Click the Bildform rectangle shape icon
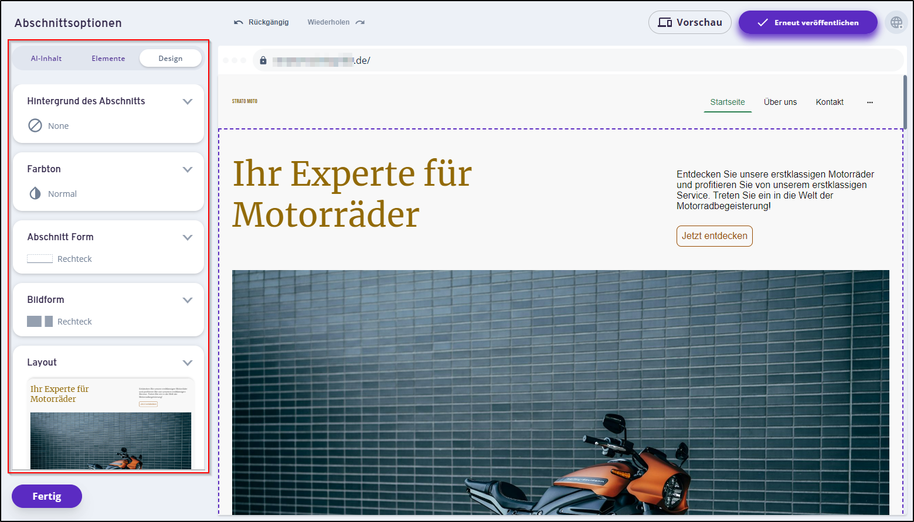 click(x=40, y=321)
